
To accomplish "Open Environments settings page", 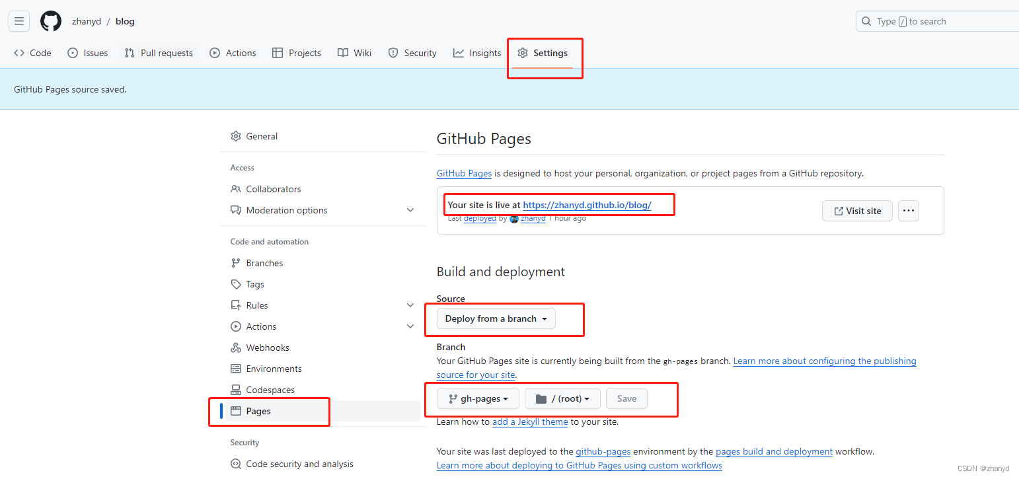I will click(322, 369).
